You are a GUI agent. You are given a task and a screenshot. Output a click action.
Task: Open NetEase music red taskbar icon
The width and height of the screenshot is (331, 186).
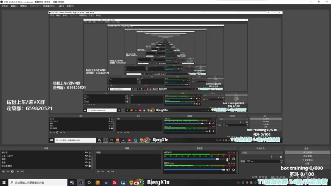point(115,182)
